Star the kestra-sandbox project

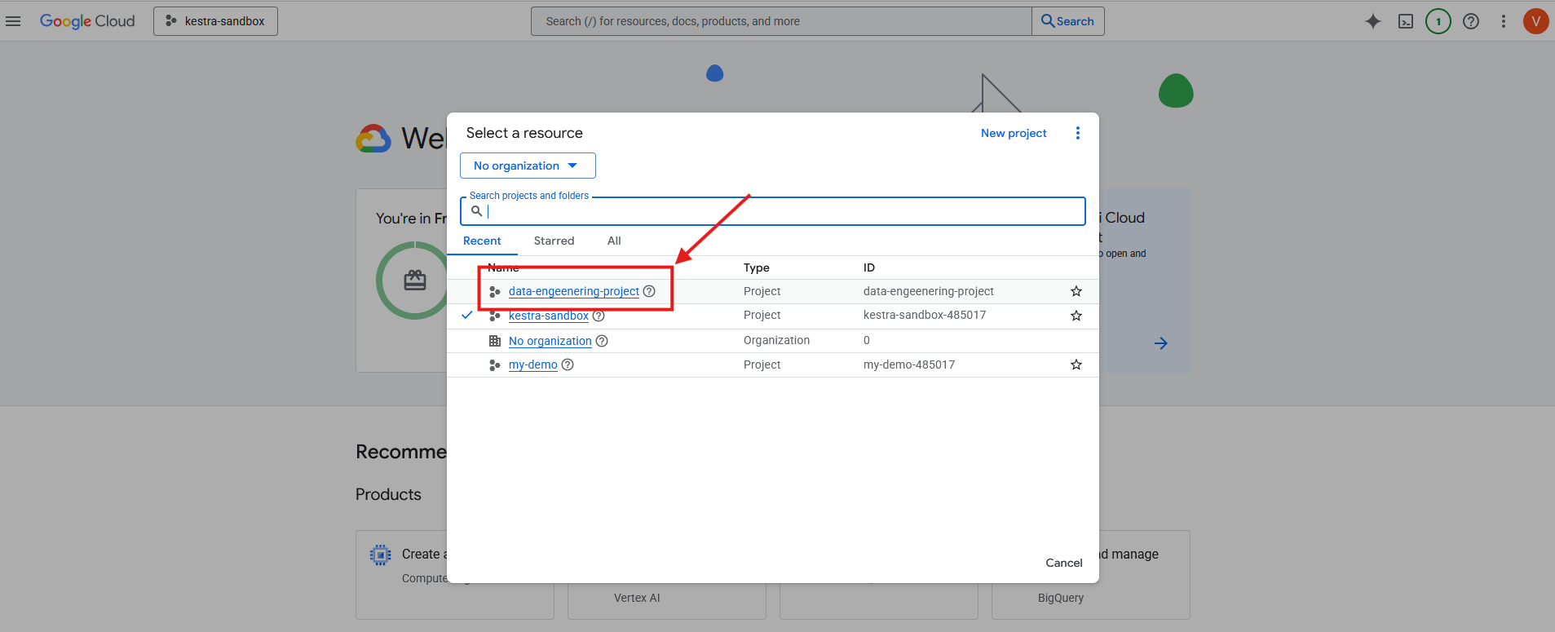coord(1076,316)
